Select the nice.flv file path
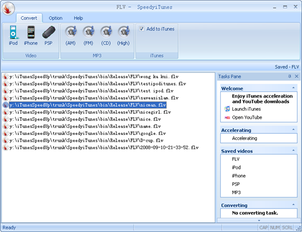Screen dimensions: 302x232 pos(85,119)
